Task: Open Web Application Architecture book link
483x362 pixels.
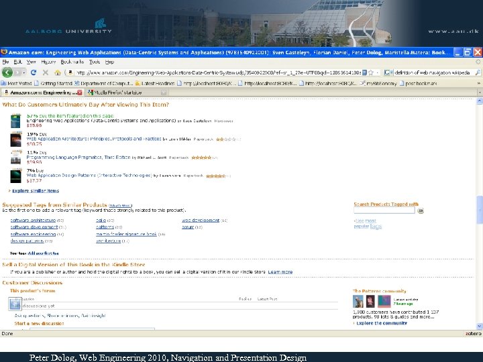Action: [x=94, y=139]
